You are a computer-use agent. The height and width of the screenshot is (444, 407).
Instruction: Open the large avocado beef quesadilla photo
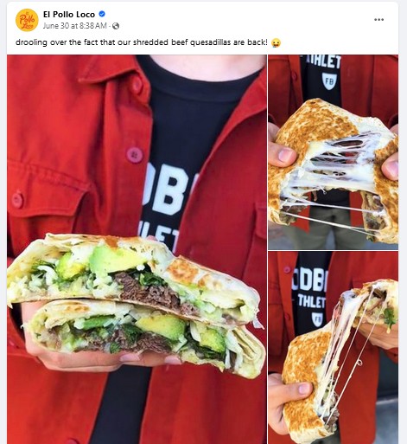point(137,249)
